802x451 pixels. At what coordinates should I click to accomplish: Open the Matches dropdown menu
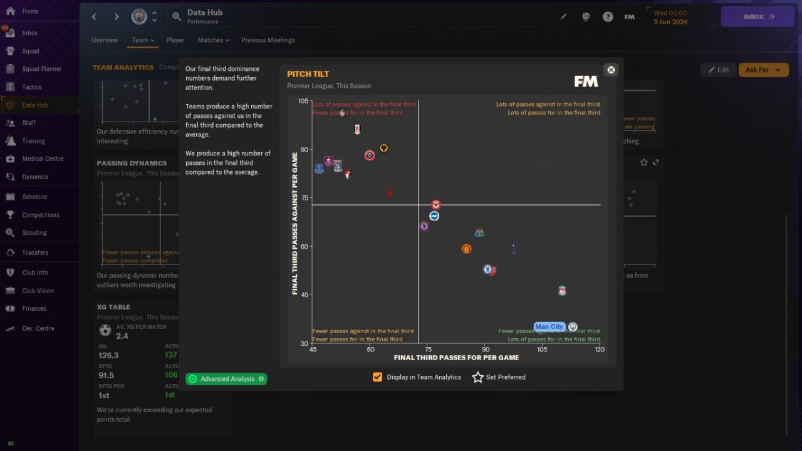[x=214, y=40]
